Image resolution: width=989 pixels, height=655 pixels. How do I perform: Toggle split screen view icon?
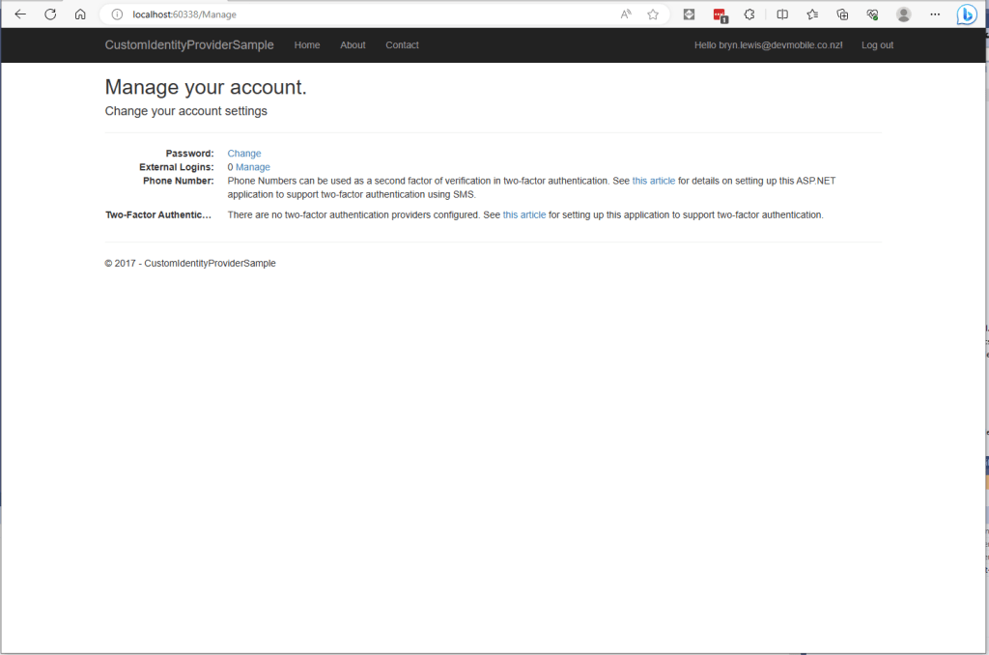tap(782, 14)
